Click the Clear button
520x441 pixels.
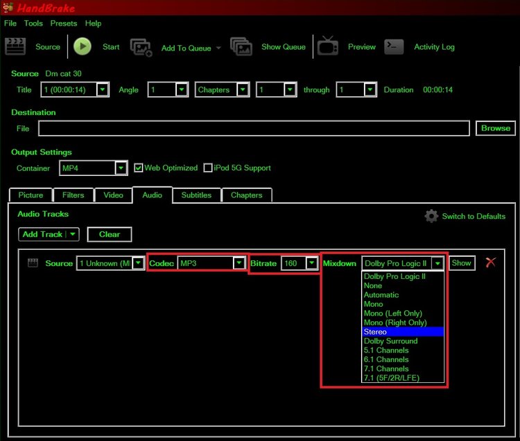tap(110, 235)
